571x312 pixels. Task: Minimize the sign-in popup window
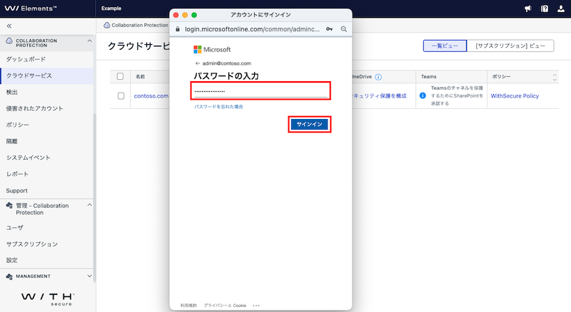click(185, 15)
